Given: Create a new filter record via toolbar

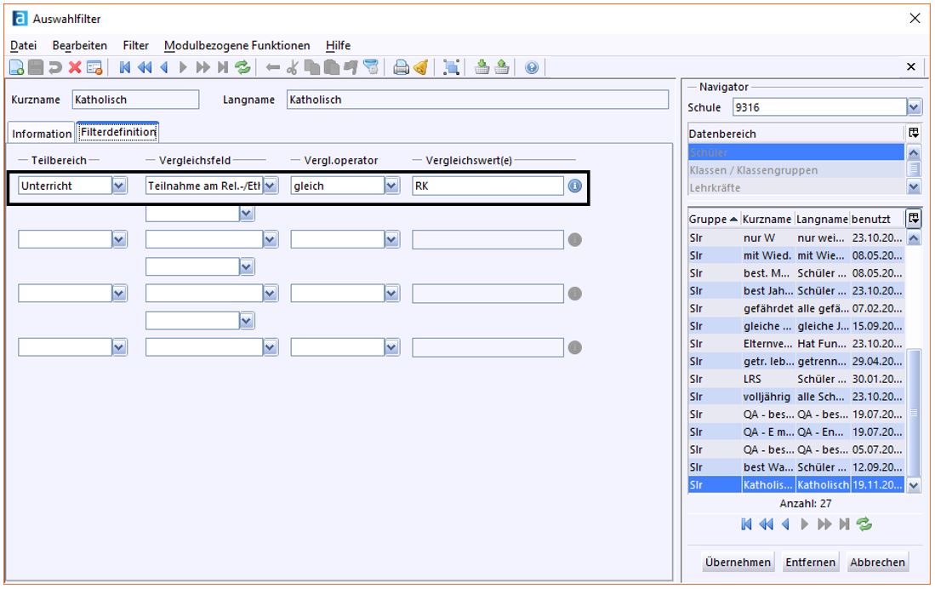Looking at the screenshot, I should pos(17,67).
